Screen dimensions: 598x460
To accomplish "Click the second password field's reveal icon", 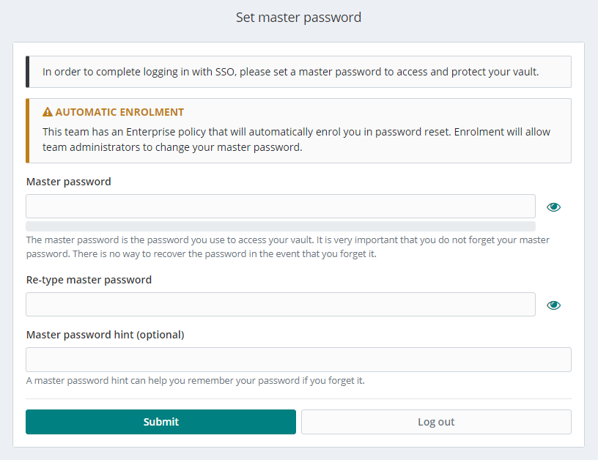I will click(553, 305).
